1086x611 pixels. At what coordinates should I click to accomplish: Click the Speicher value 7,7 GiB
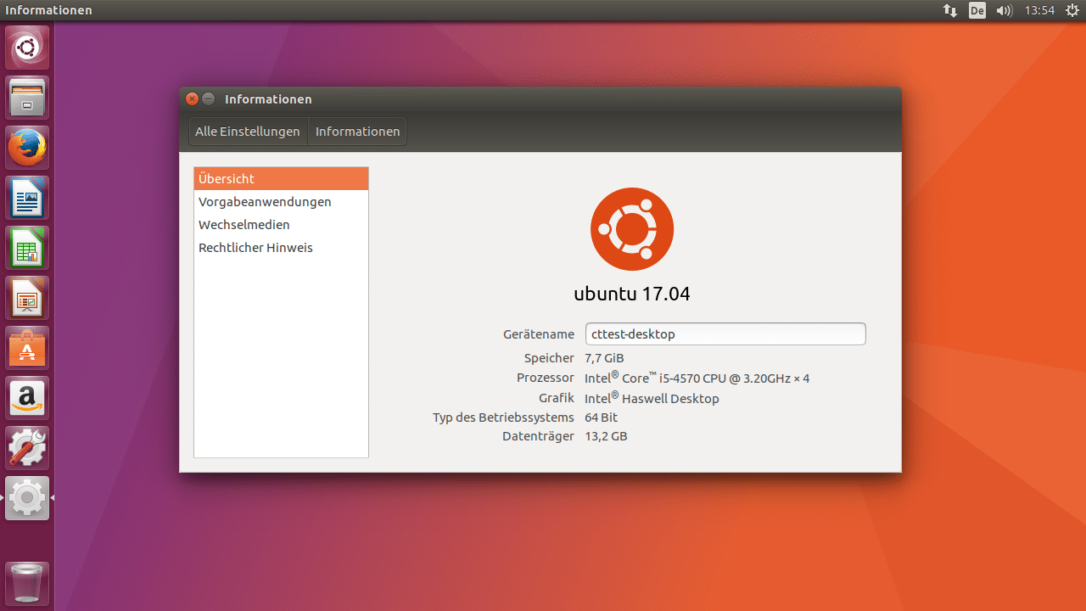coord(604,358)
